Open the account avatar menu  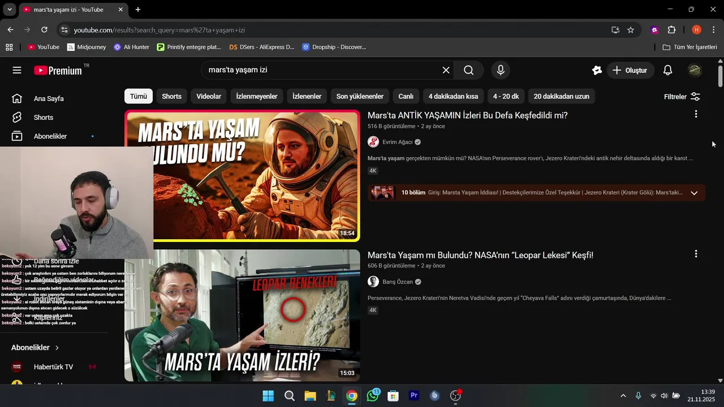point(695,70)
